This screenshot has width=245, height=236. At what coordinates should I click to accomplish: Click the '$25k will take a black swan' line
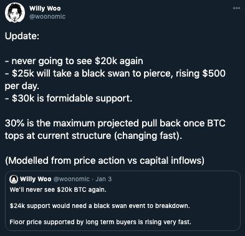click(x=115, y=73)
